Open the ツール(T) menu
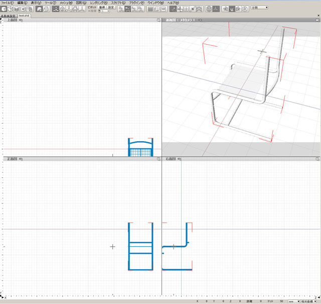This screenshot has width=321, height=304. [x=50, y=3]
